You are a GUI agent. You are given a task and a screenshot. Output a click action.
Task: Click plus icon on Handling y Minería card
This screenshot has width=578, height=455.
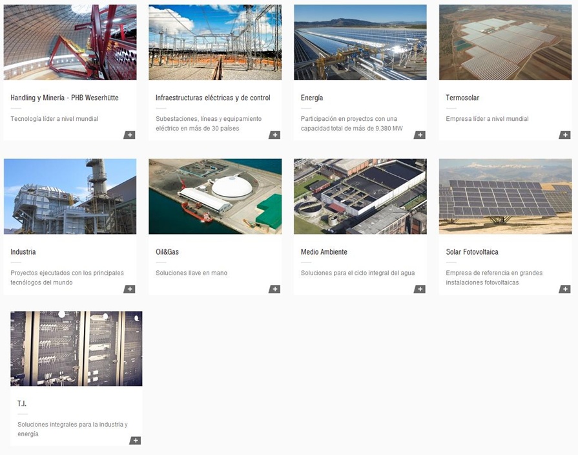point(129,135)
